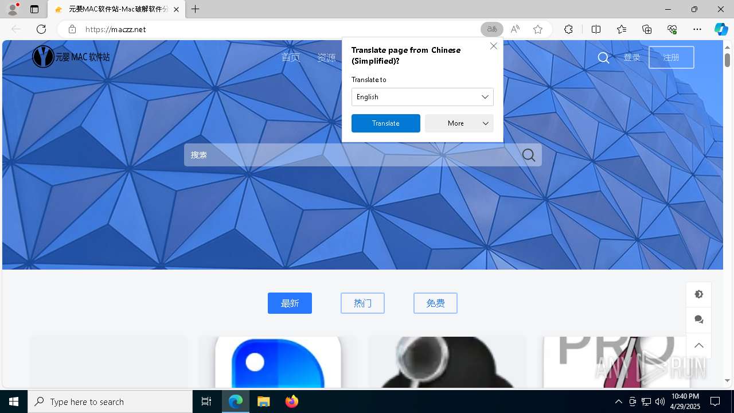Select the 最新 latest tab
Screen dimensions: 734x413
coord(290,303)
